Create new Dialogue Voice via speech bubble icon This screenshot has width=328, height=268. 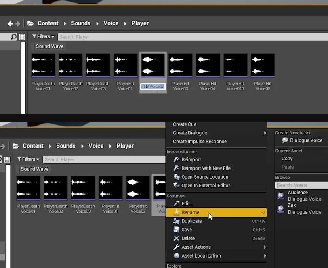[x=285, y=140]
